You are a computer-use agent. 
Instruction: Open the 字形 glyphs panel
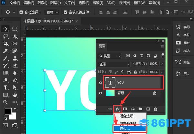183,27
